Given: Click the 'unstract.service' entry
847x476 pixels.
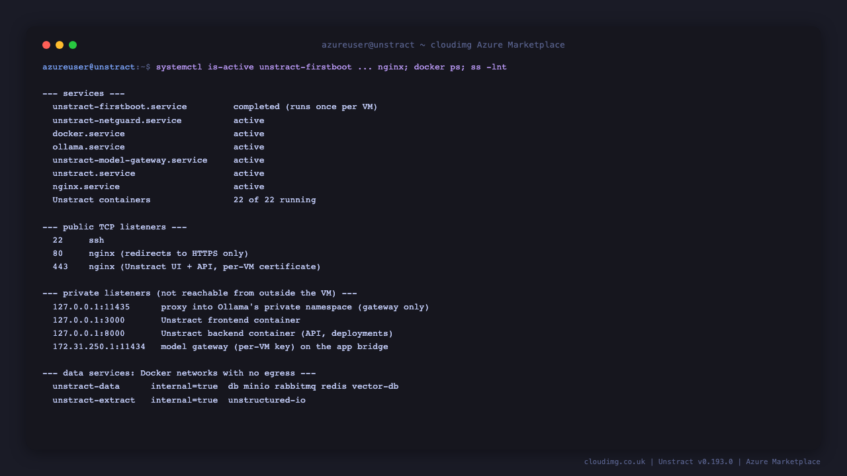Looking at the screenshot, I should (94, 173).
